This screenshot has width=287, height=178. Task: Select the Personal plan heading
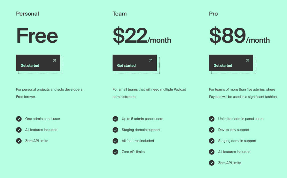[x=27, y=14]
